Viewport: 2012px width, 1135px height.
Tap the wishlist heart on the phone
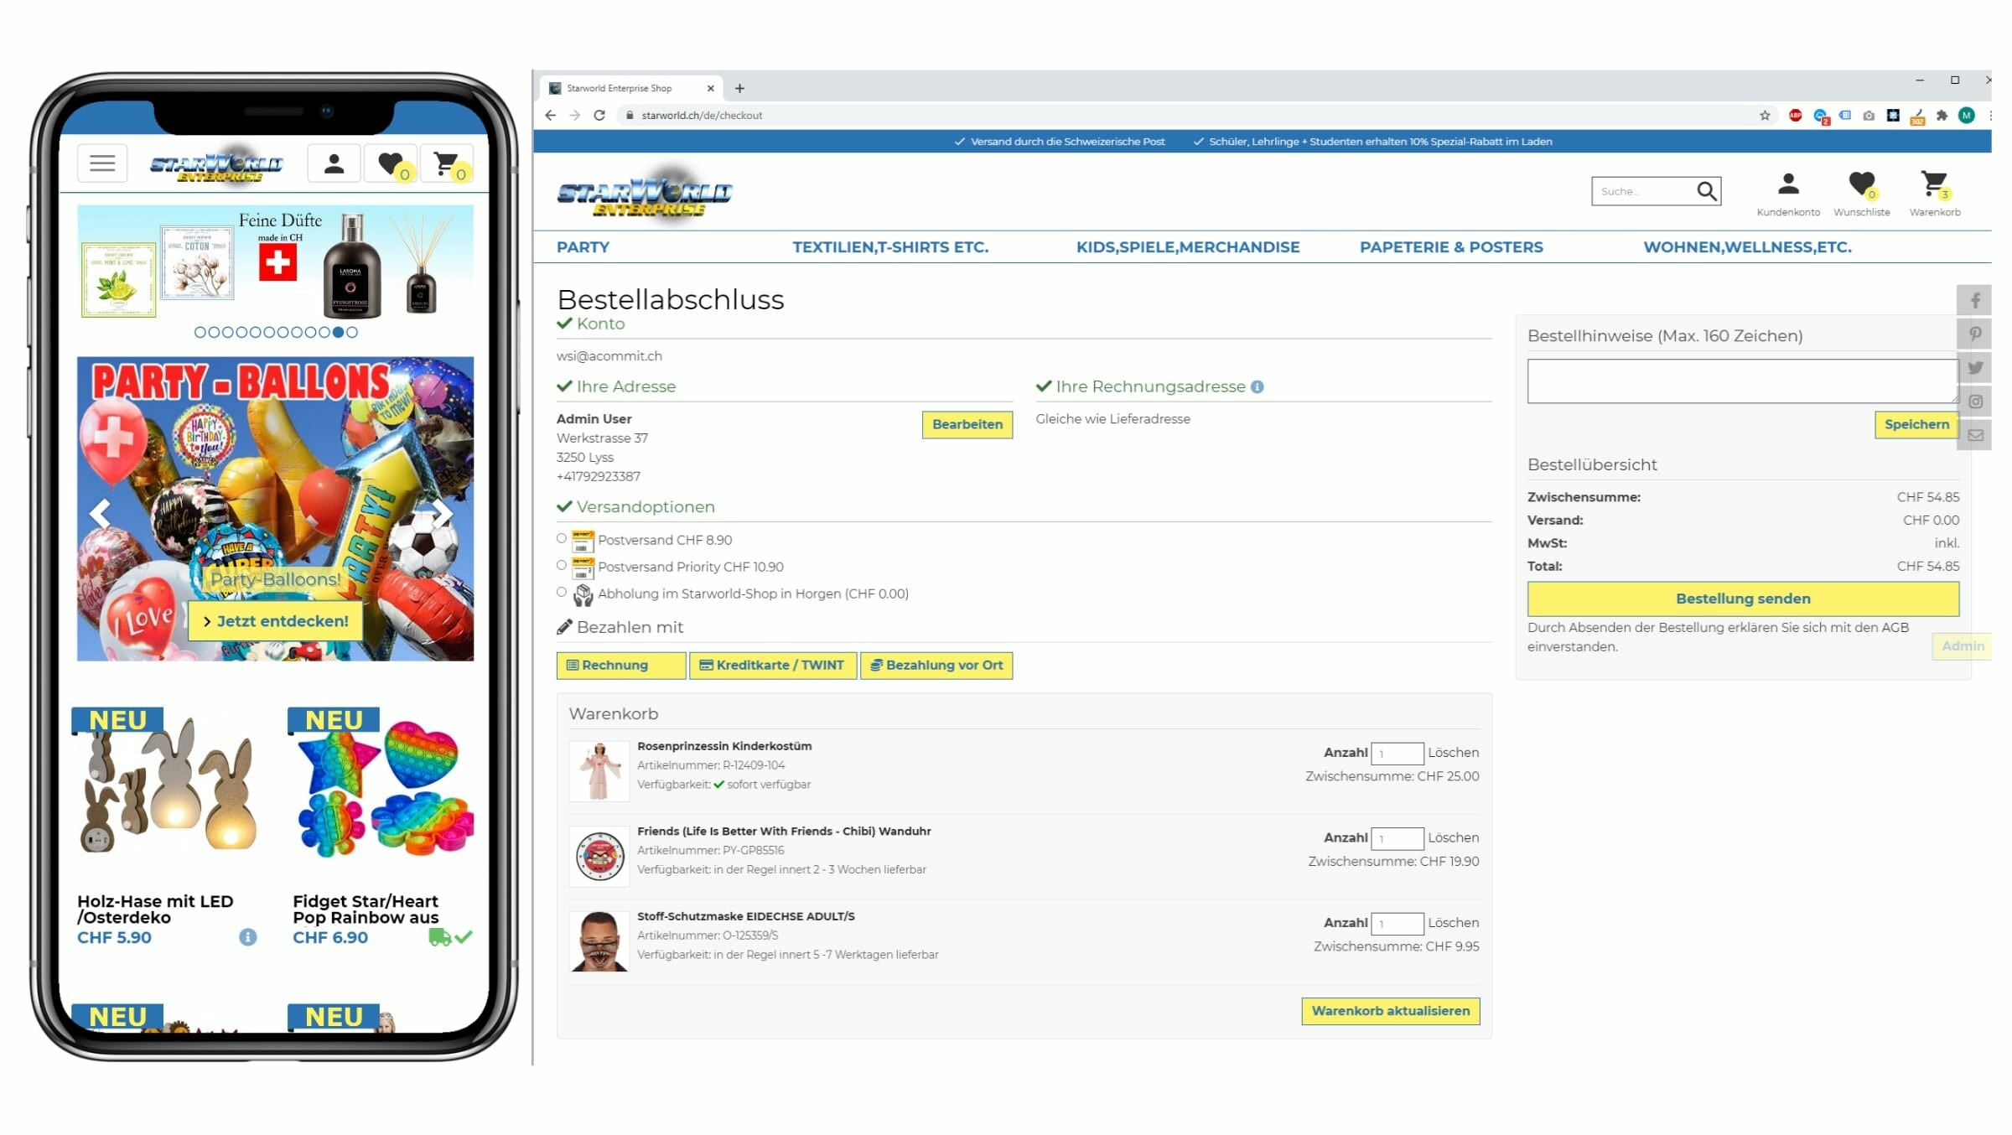click(x=391, y=163)
